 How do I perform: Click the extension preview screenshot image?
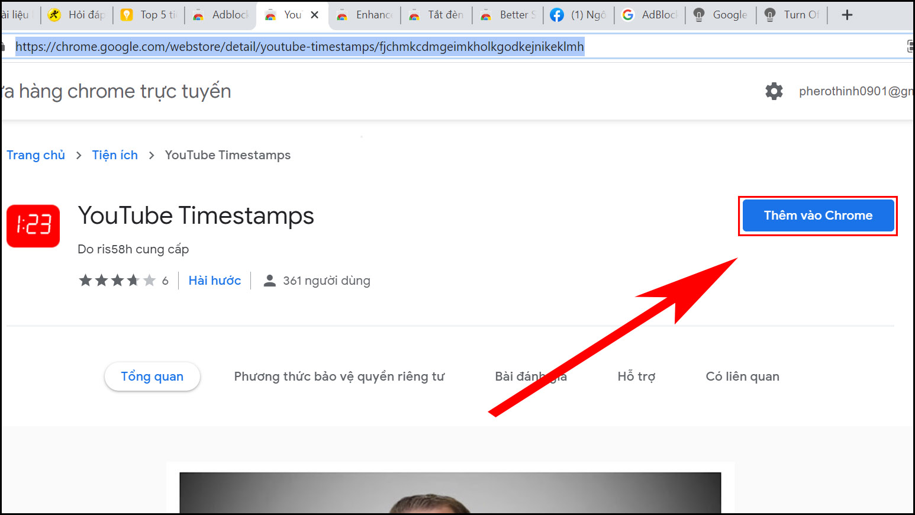point(450,493)
